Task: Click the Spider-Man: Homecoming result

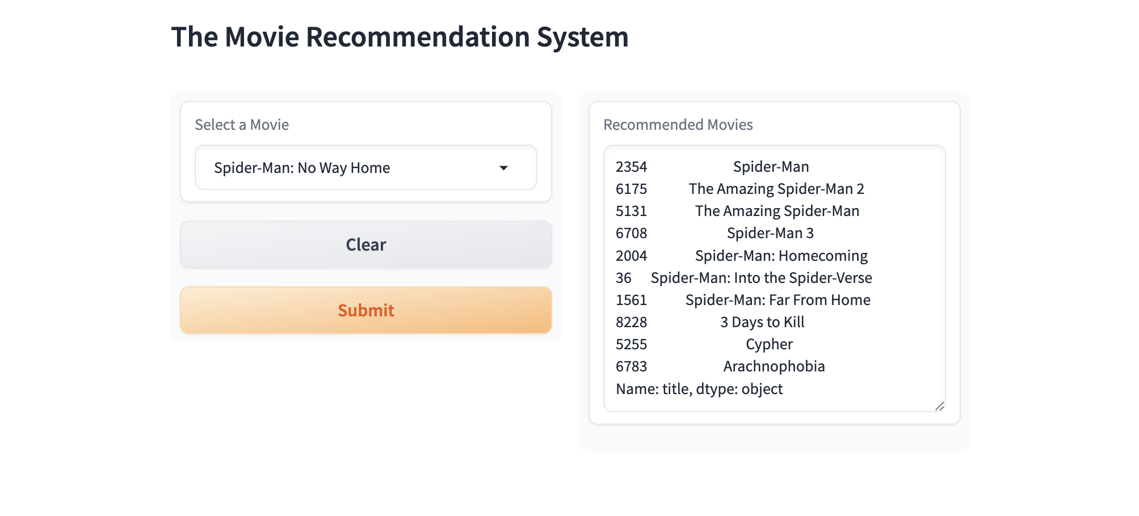Action: (781, 256)
